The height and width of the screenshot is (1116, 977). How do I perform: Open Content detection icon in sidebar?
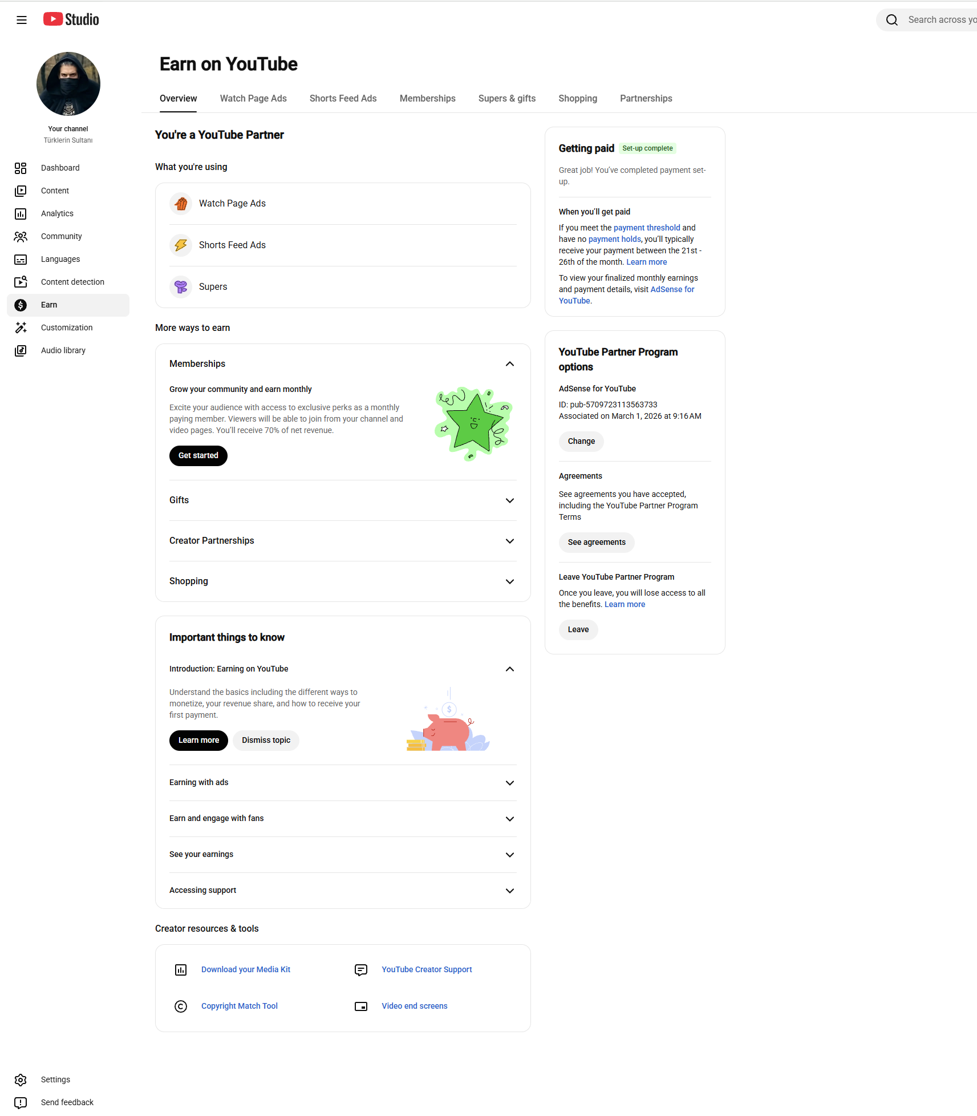tap(21, 282)
